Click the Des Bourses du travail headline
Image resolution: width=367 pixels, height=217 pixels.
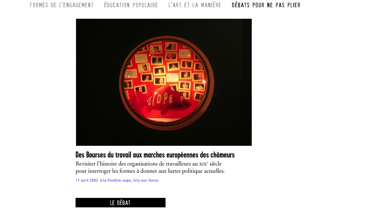point(155,155)
